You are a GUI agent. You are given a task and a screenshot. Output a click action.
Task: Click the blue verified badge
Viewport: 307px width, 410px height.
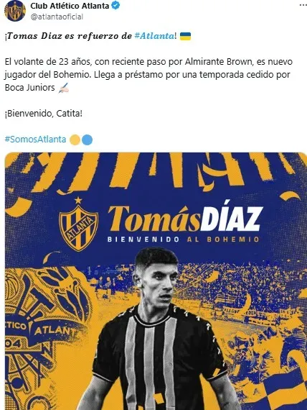[115, 6]
